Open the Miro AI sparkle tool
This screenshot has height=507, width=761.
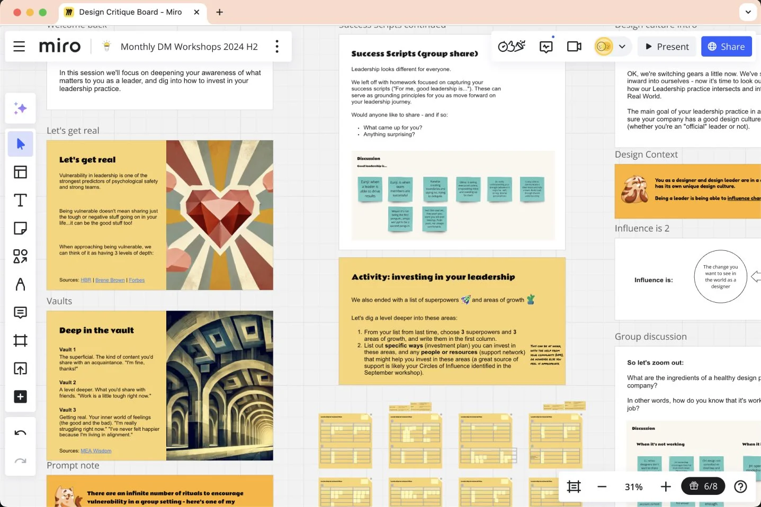(21, 108)
